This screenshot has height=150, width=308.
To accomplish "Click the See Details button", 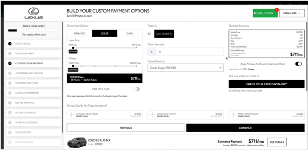I will [x=277, y=142].
